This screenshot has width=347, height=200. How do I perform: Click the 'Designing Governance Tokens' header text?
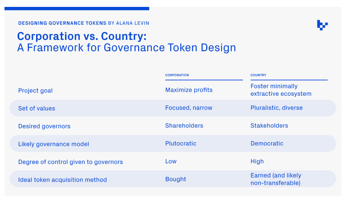(x=62, y=23)
